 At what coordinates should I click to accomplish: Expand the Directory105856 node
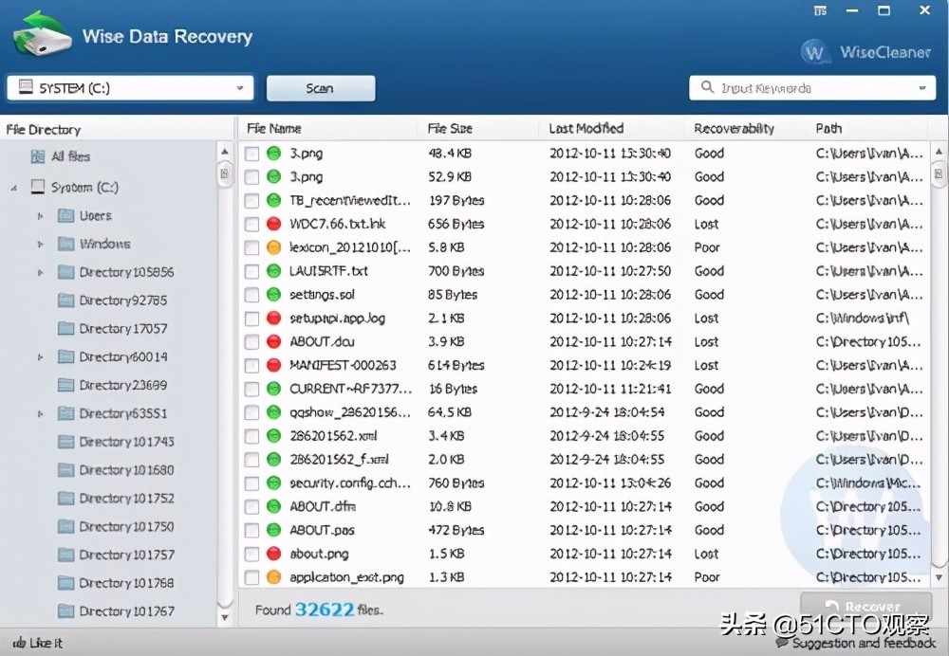tap(40, 273)
